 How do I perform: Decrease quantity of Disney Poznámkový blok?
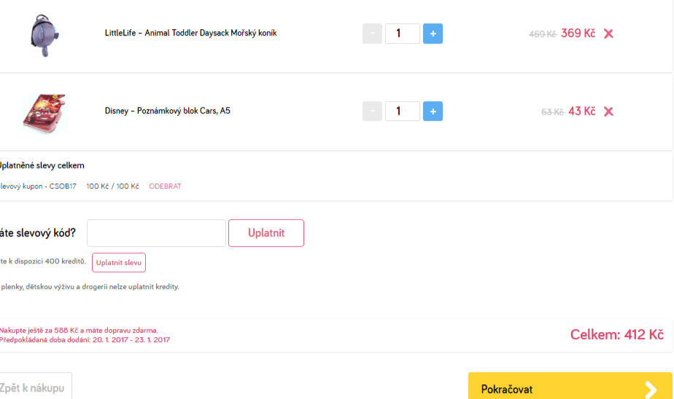point(372,111)
